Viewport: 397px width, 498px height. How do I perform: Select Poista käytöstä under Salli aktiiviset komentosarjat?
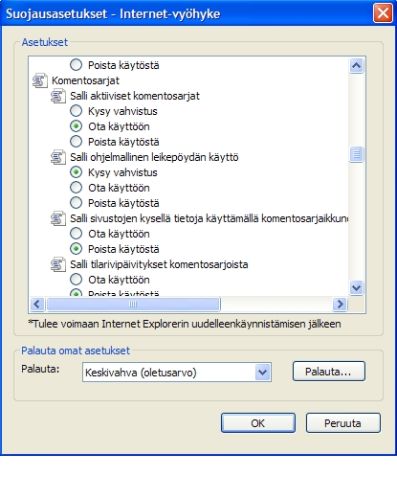click(x=76, y=142)
